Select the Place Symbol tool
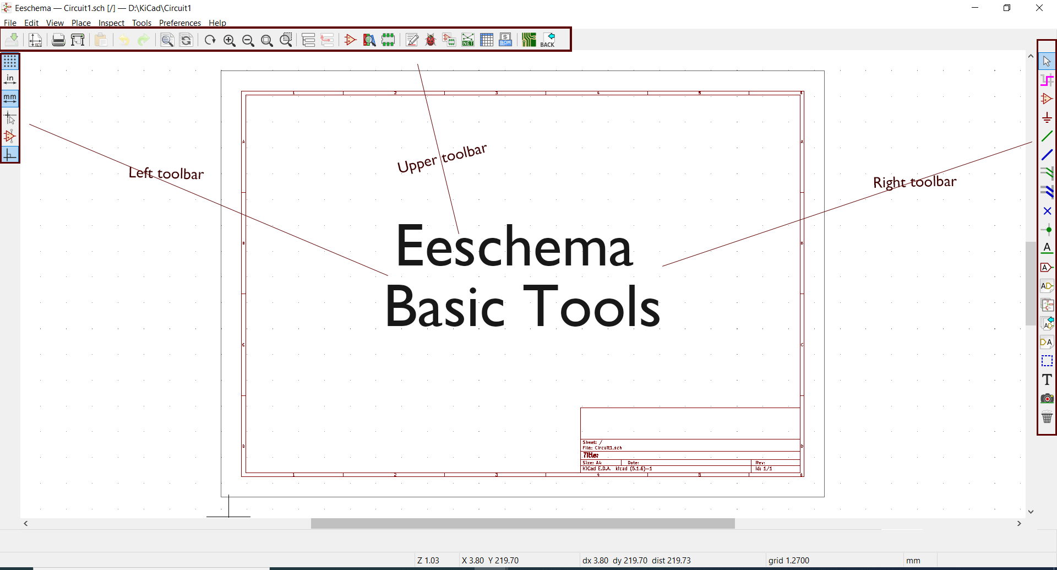Viewport: 1057px width, 570px height. pos(1048,99)
